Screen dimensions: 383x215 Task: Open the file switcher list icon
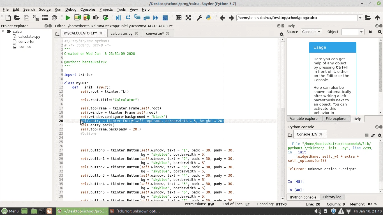click(x=45, y=18)
